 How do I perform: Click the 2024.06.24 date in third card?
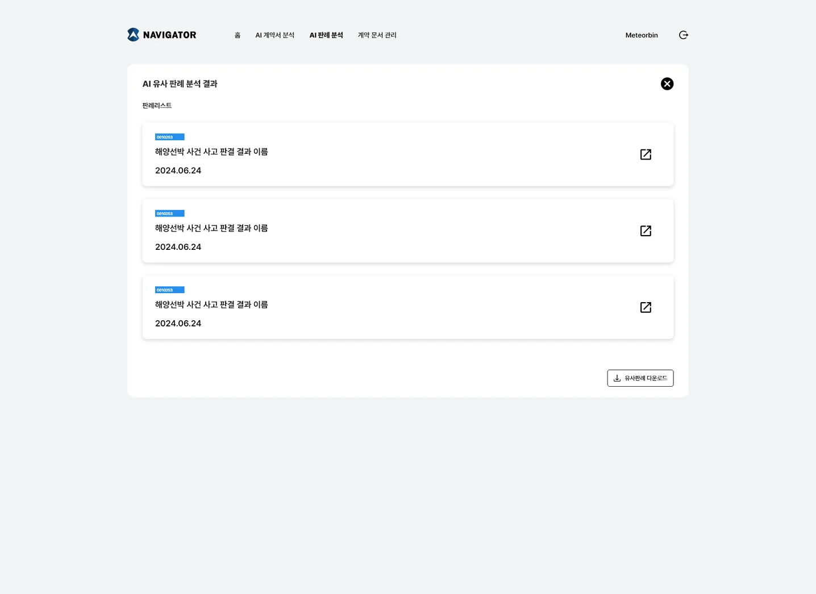pyautogui.click(x=178, y=323)
